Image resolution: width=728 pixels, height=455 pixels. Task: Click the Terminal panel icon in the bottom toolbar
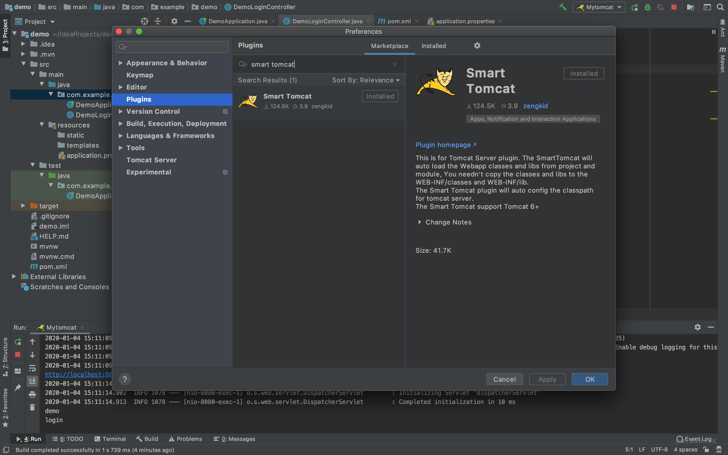110,439
